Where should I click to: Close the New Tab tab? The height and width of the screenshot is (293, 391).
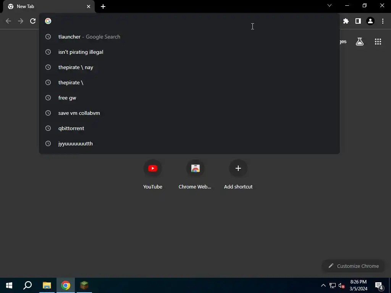pyautogui.click(x=89, y=6)
